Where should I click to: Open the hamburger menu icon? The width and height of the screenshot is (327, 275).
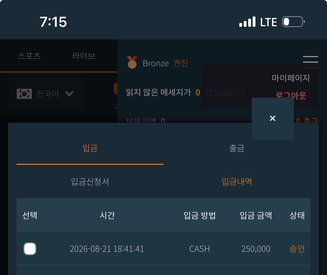[x=311, y=59]
